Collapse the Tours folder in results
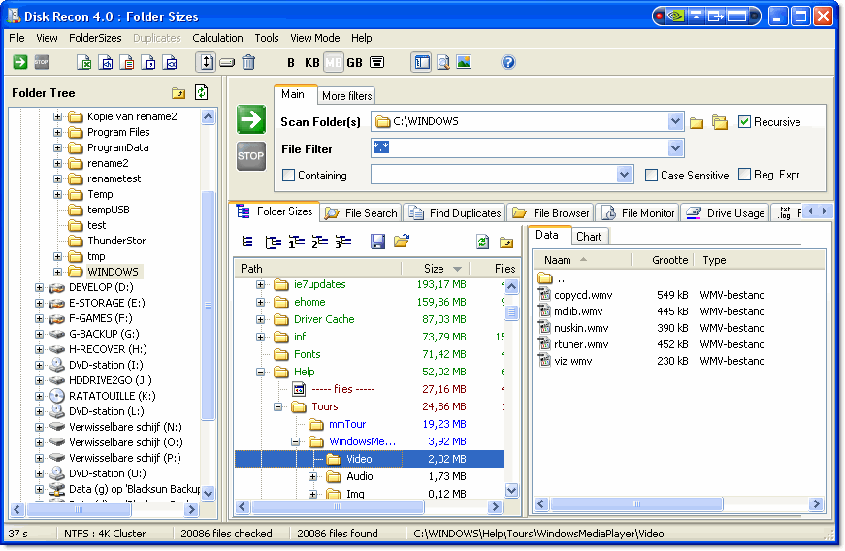845x551 pixels. [277, 407]
